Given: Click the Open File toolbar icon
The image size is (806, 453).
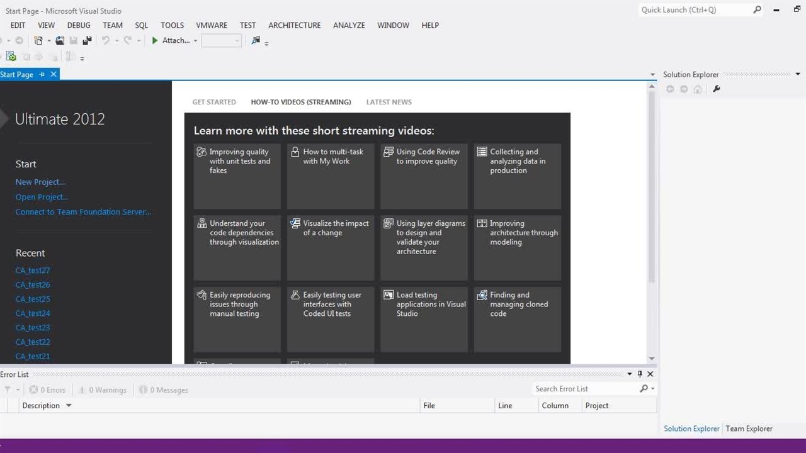Looking at the screenshot, I should (60, 40).
